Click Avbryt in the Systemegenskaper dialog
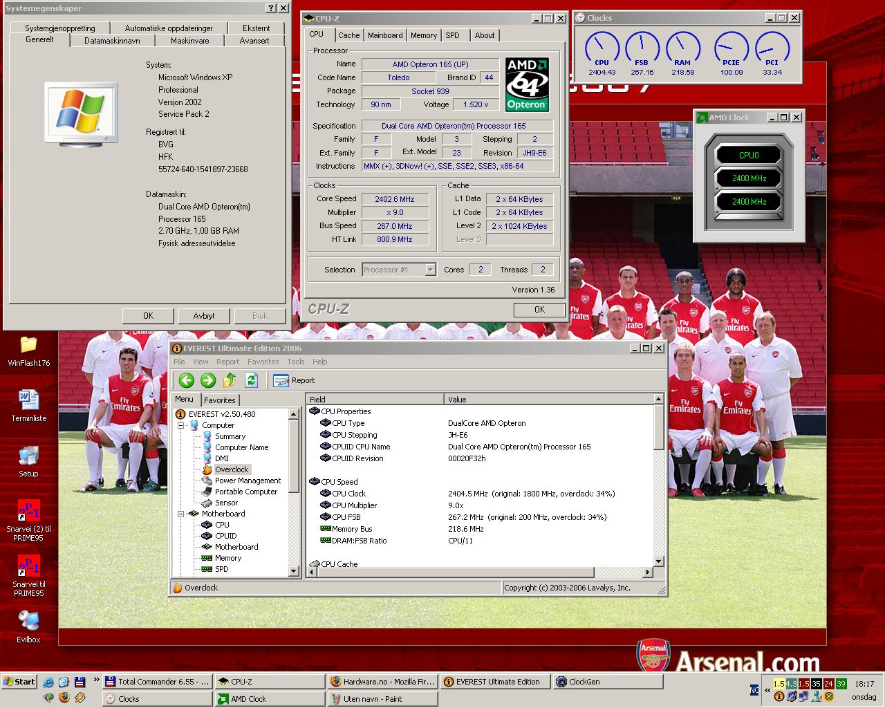885x708 pixels. 204,315
